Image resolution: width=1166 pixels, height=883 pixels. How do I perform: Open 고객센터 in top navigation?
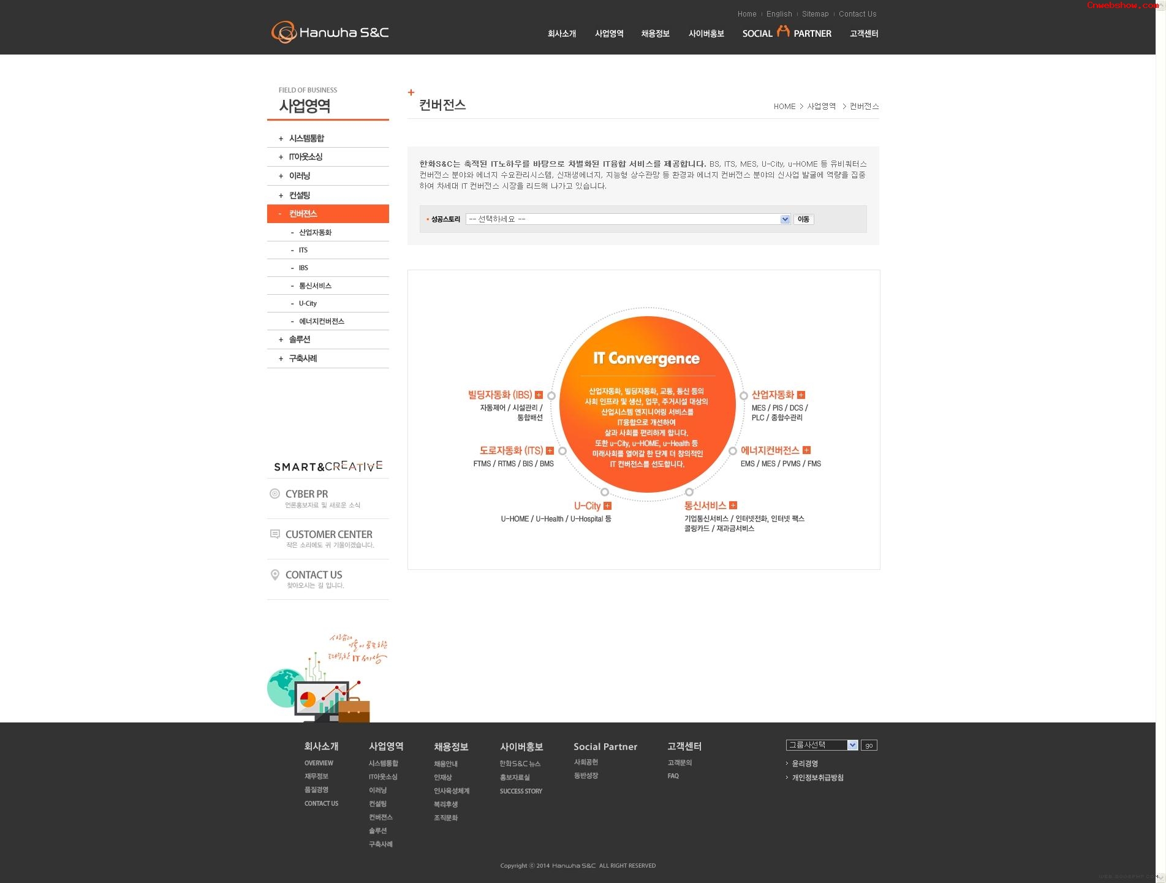[x=864, y=34]
